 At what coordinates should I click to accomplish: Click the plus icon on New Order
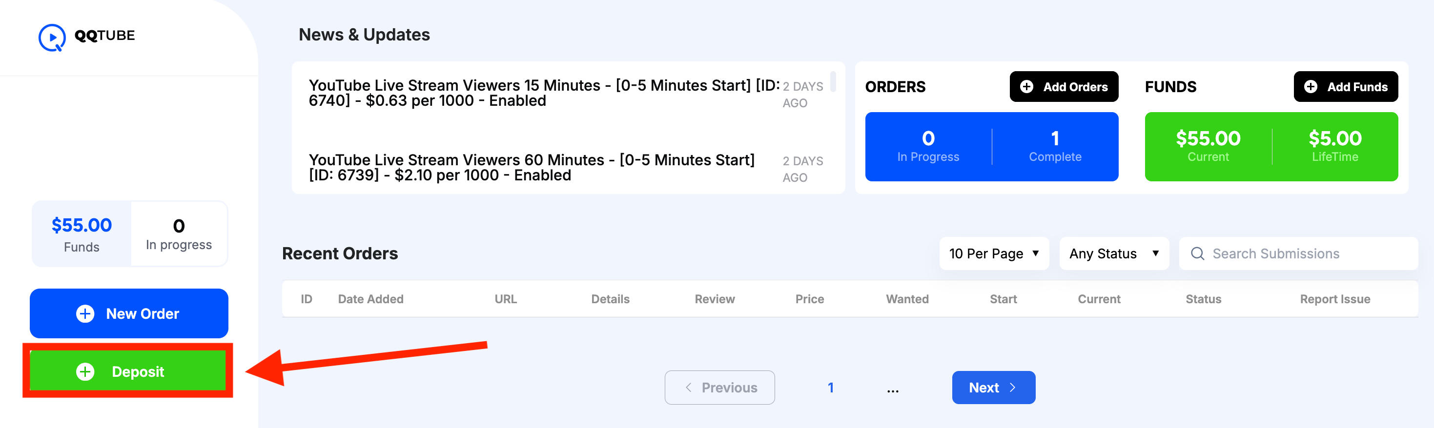[85, 313]
